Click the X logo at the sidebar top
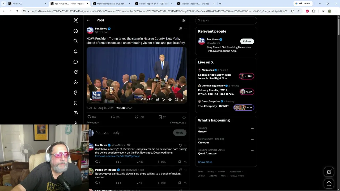Screen dimensions: 340x191 pos(76,20)
